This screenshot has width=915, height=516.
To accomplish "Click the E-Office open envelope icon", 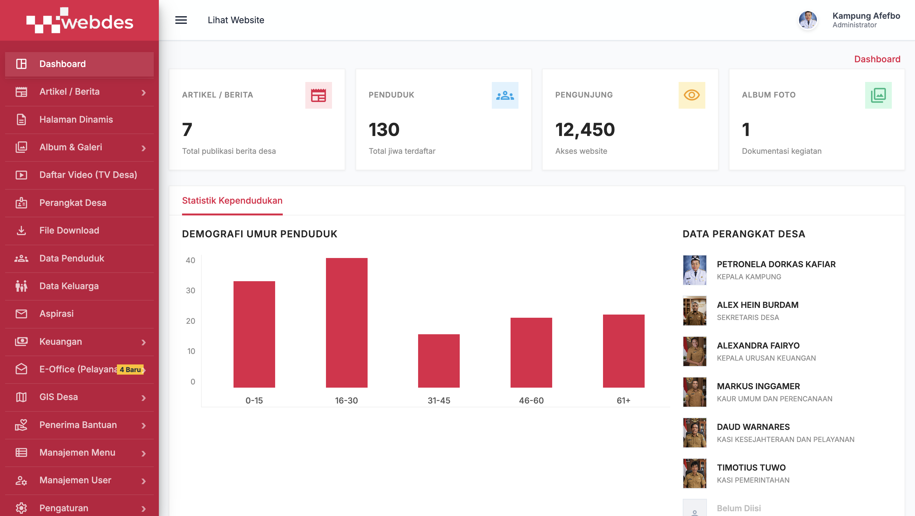I will point(21,369).
